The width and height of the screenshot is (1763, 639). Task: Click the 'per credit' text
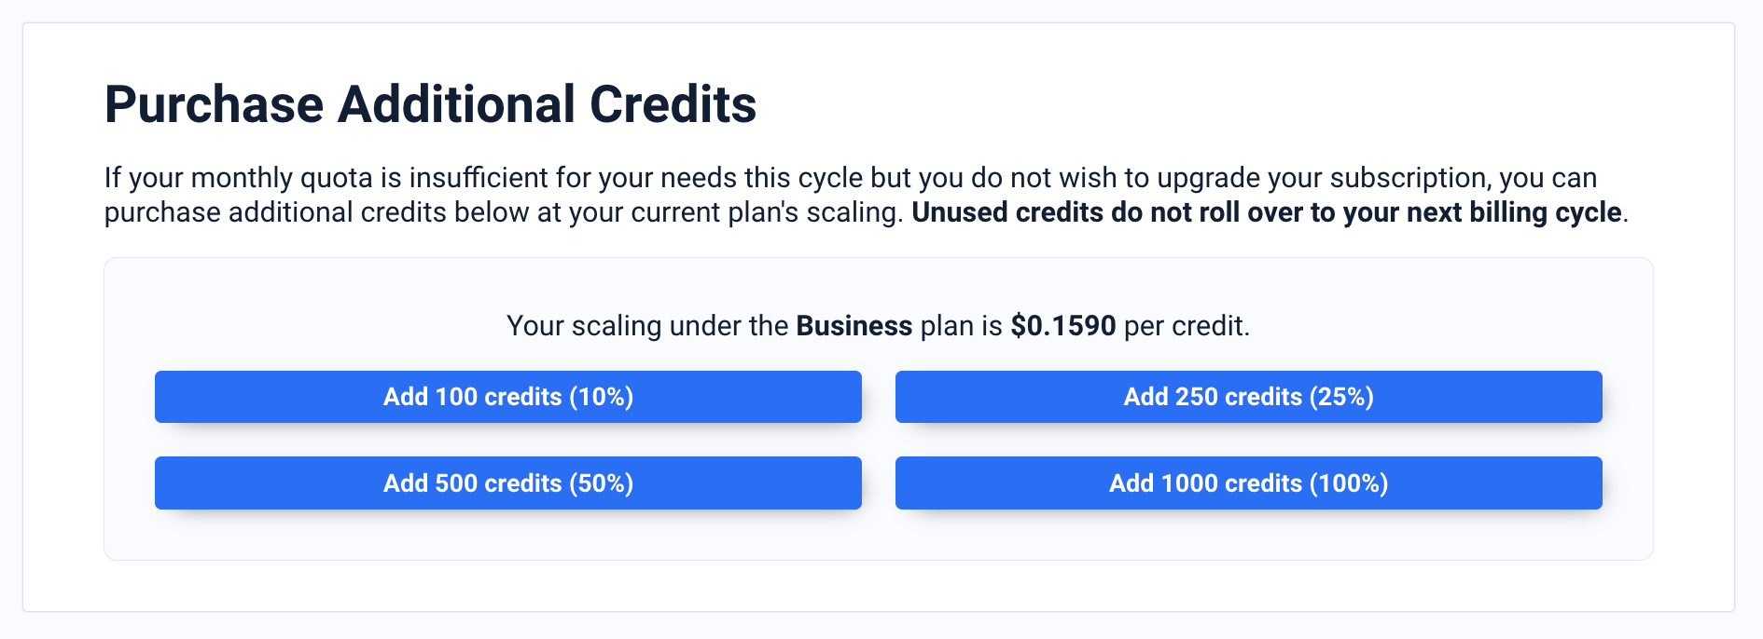coord(1185,326)
